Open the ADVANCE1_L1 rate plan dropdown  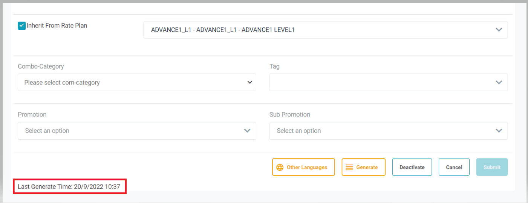[x=320, y=30]
